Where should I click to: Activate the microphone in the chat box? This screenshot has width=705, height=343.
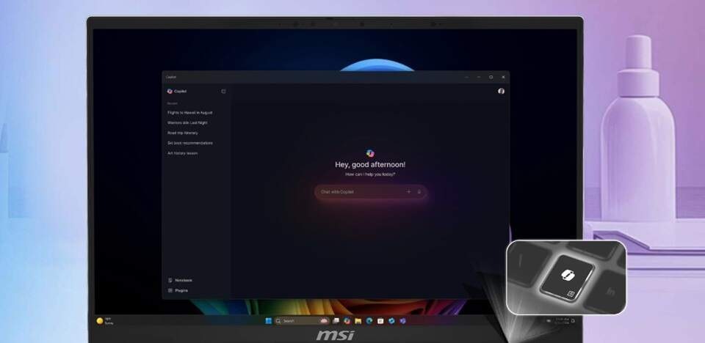[419, 192]
